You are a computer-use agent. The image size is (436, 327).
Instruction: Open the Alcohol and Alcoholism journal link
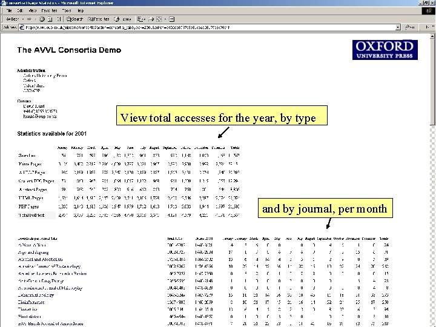40,259
